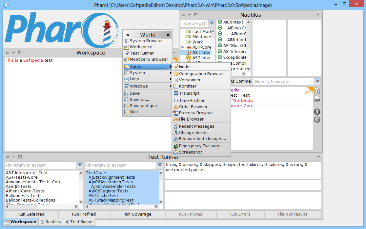The height and width of the screenshot is (229, 366).
Task: Click the Emergency Evaluator bomb icon
Action: 176,146
